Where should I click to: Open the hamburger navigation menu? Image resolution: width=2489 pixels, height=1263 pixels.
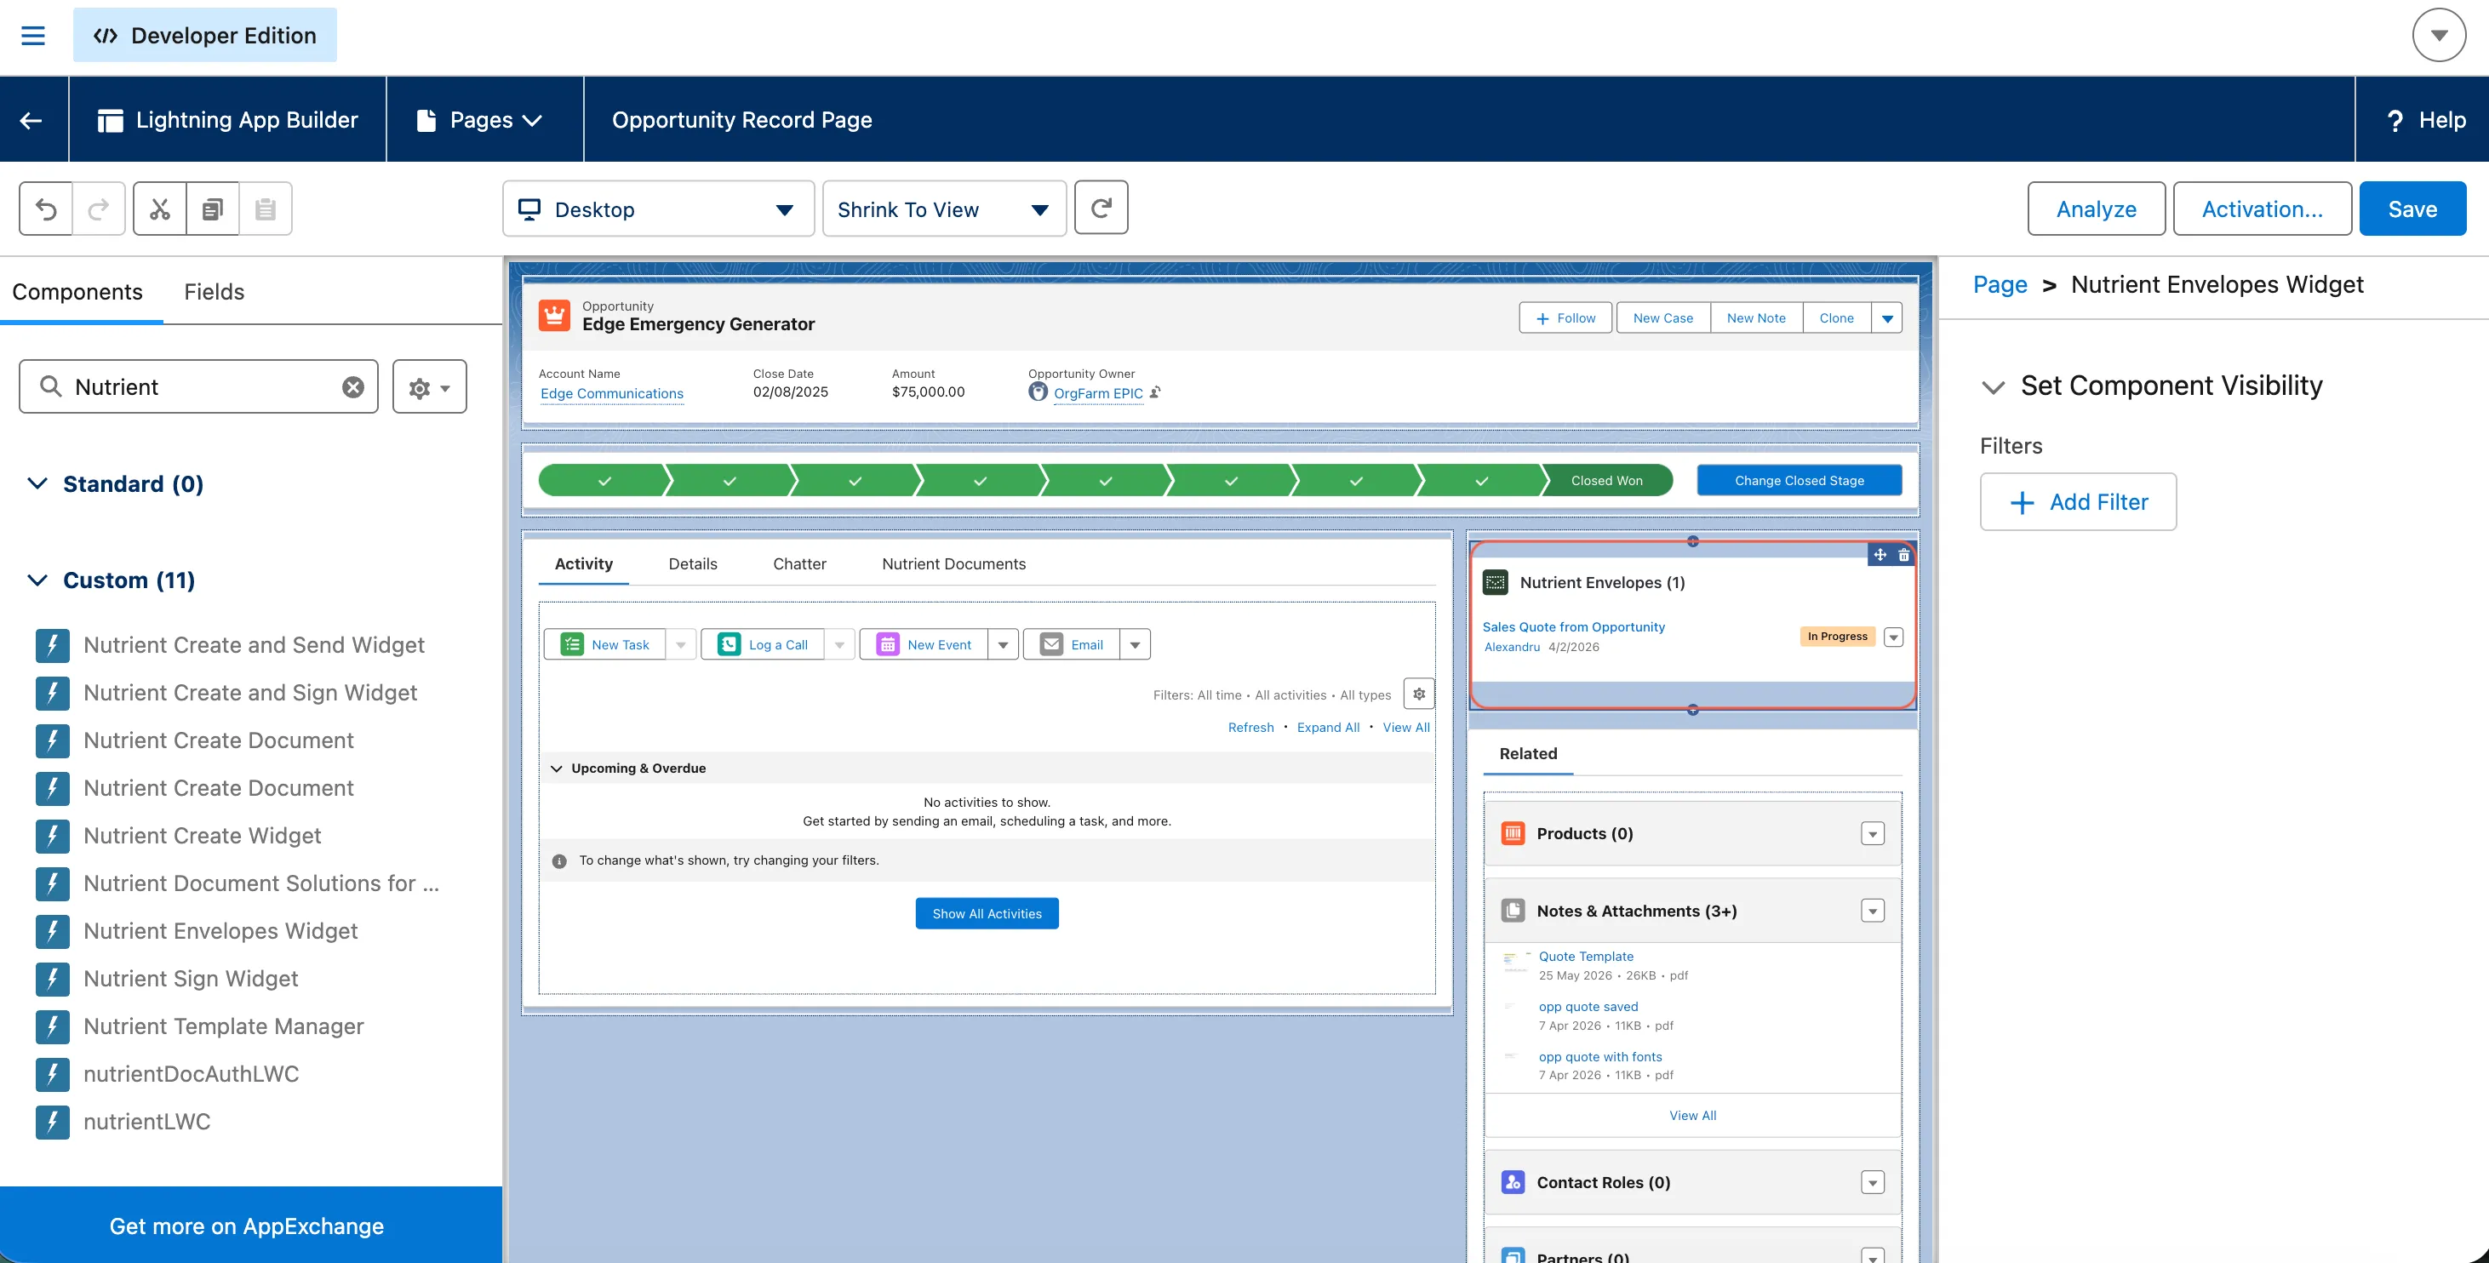tap(33, 36)
